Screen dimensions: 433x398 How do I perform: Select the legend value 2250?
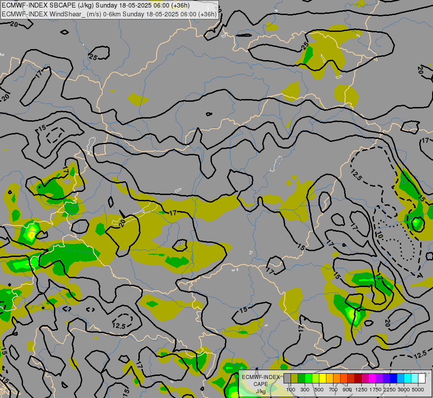(390, 390)
